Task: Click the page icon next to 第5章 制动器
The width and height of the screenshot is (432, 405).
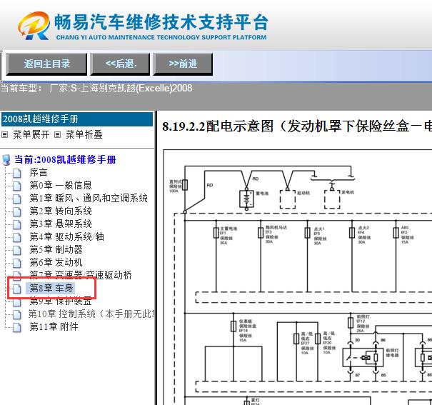Action: [x=17, y=251]
